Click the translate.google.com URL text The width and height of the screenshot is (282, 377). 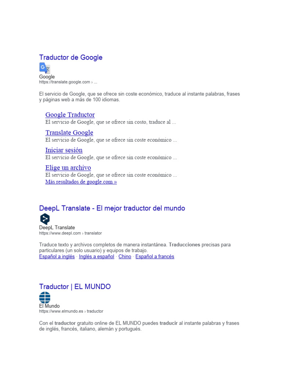68,82
